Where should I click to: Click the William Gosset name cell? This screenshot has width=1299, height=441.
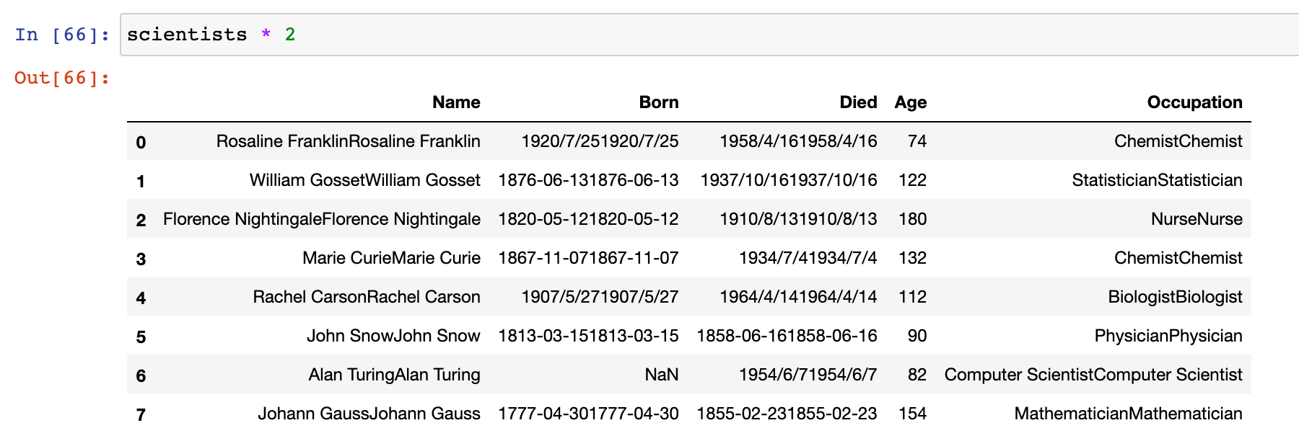365,180
